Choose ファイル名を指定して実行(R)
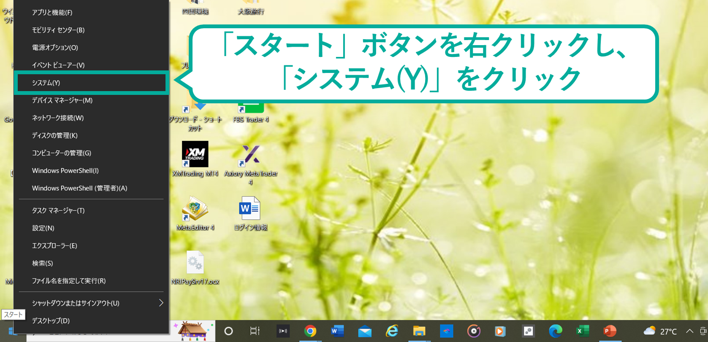The height and width of the screenshot is (342, 708). (91, 281)
